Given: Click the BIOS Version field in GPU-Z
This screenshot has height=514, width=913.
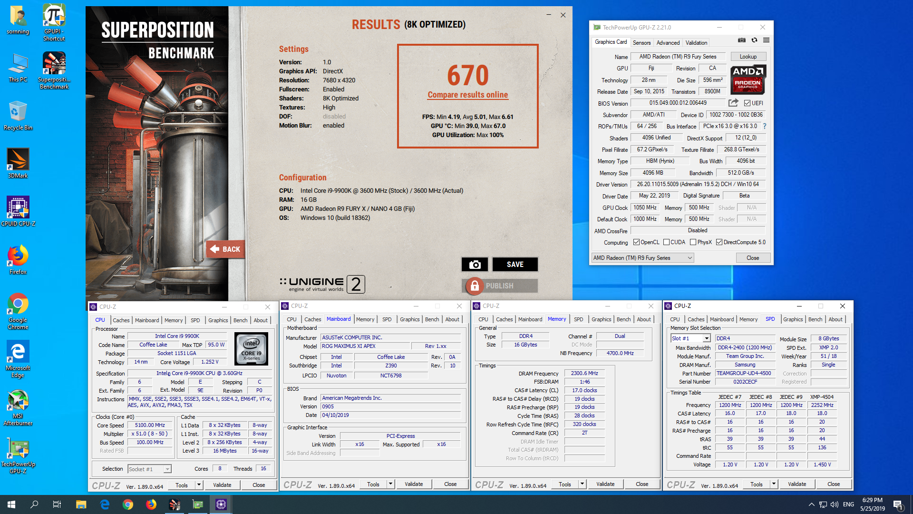Looking at the screenshot, I should point(678,103).
